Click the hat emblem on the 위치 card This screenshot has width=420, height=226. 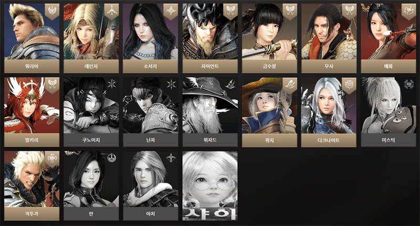(290, 85)
